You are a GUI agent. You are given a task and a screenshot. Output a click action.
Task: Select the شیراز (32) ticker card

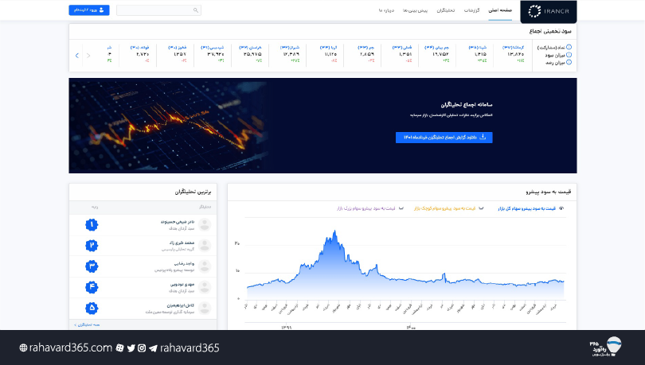tap(288, 54)
